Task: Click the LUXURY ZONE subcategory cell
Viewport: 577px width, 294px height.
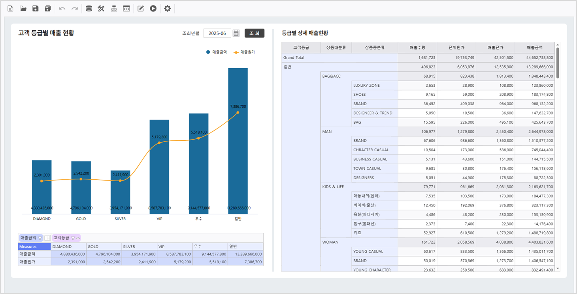Action: tap(375, 85)
